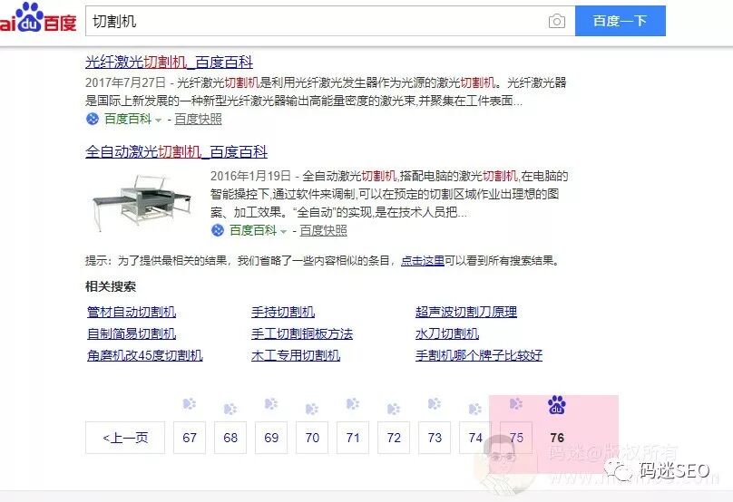Open related search 木工专用切割机
733x502 pixels.
tap(296, 355)
